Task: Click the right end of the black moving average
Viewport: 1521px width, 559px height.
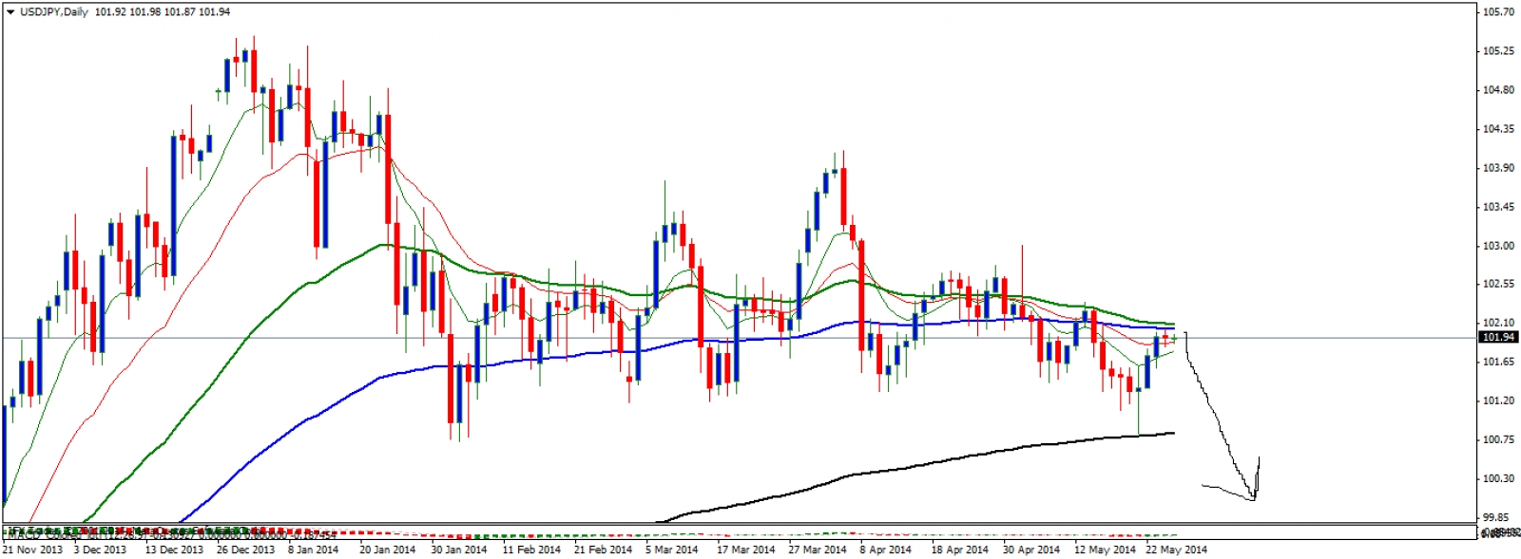Action: [x=1172, y=433]
